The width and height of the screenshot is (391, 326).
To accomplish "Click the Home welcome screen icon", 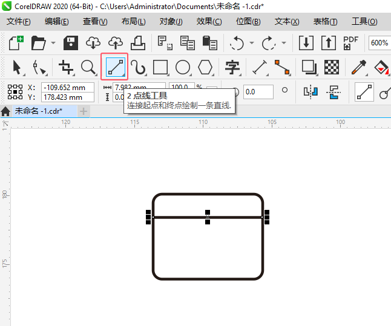I will pos(5,111).
